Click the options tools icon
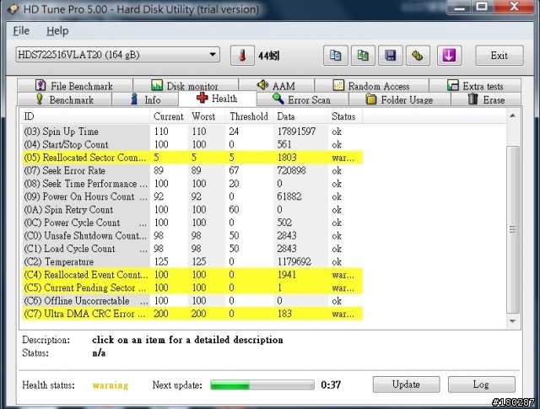 pyautogui.click(x=418, y=55)
